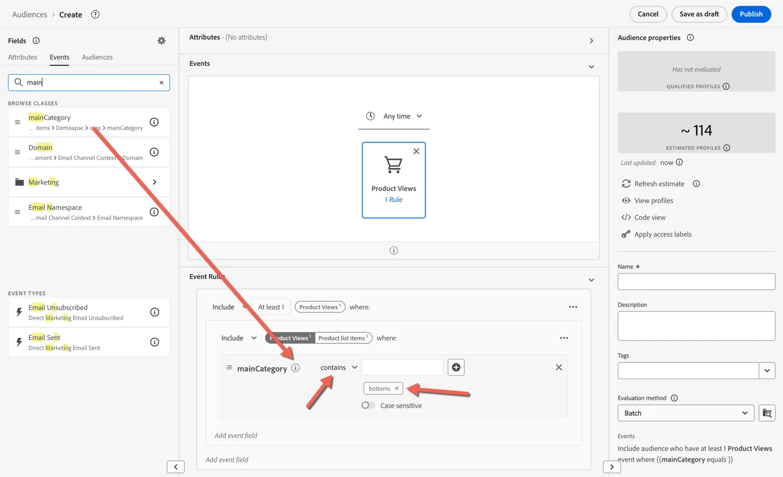Image resolution: width=783 pixels, height=477 pixels.
Task: Toggle the Case sensitive switch
Action: [368, 405]
